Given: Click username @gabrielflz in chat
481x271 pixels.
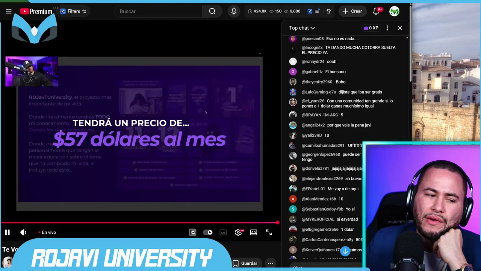Looking at the screenshot, I should (x=312, y=72).
